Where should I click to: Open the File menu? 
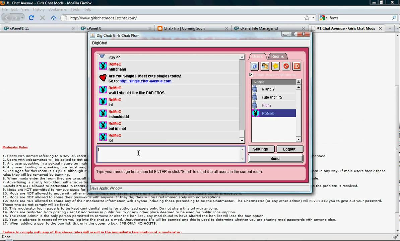click(x=5, y=9)
